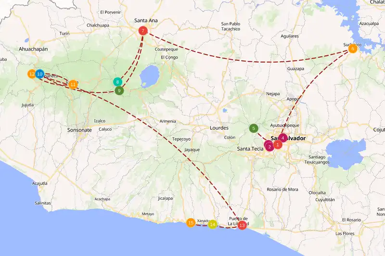This screenshot has height=256, width=385.
Task: Select the Jujutla label
Action: (x=28, y=105)
